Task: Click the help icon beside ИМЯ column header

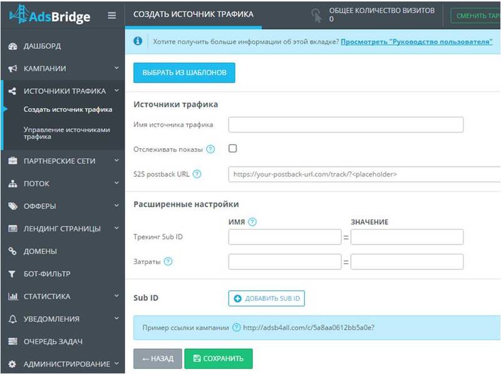Action: pyautogui.click(x=252, y=222)
